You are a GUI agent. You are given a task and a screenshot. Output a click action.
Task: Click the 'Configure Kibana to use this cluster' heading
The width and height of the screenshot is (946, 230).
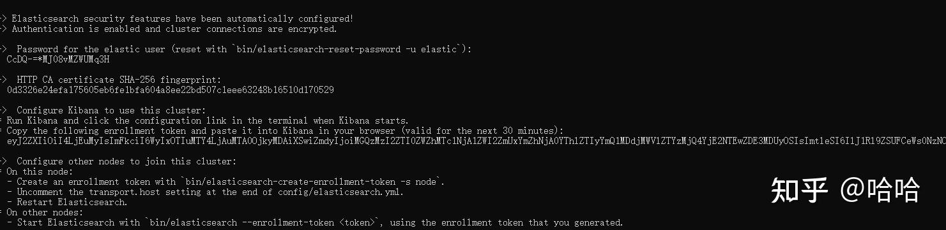tap(111, 110)
